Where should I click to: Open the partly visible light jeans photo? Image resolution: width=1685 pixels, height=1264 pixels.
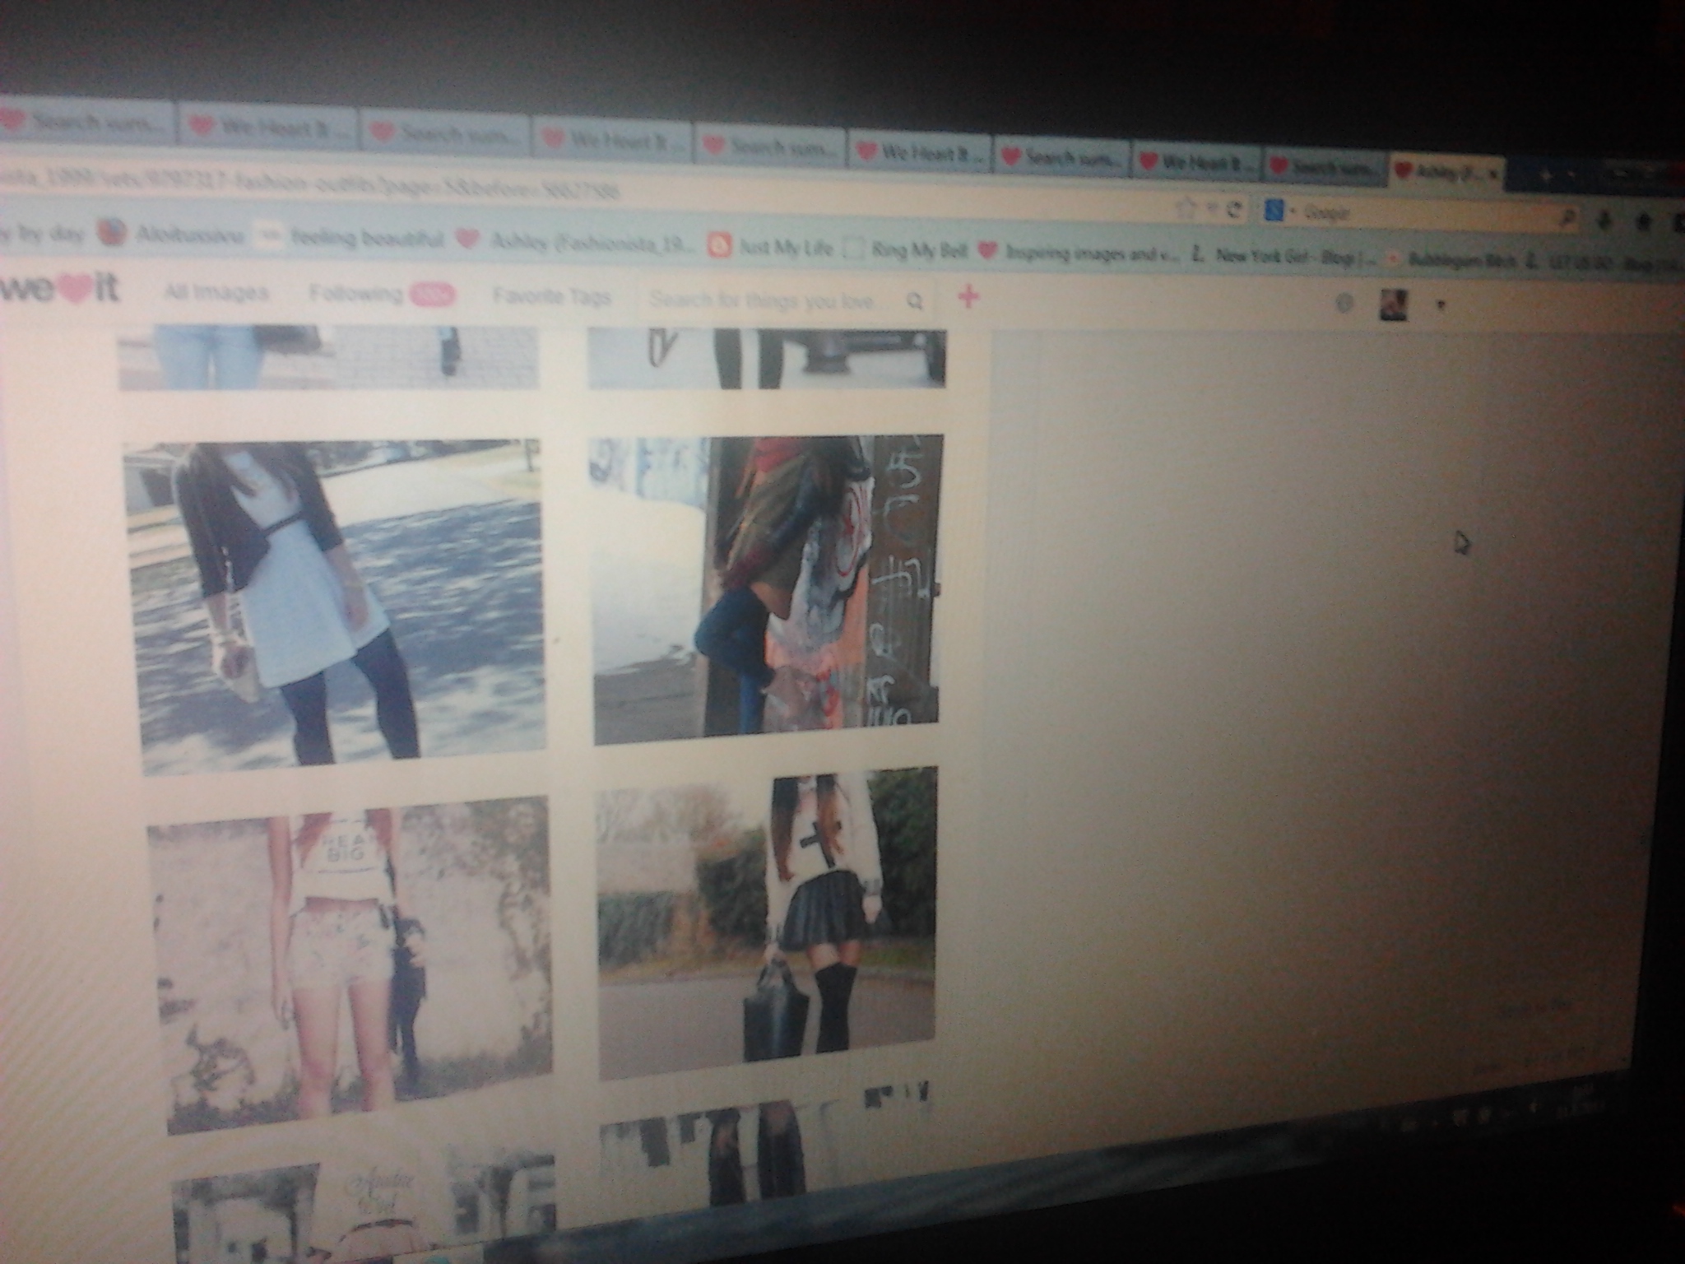click(327, 356)
